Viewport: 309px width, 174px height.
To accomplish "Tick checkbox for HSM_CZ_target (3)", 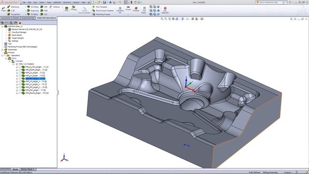I will [x=20, y=72].
